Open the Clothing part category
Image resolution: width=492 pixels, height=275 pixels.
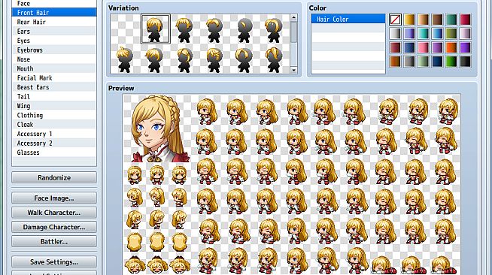click(x=54, y=115)
